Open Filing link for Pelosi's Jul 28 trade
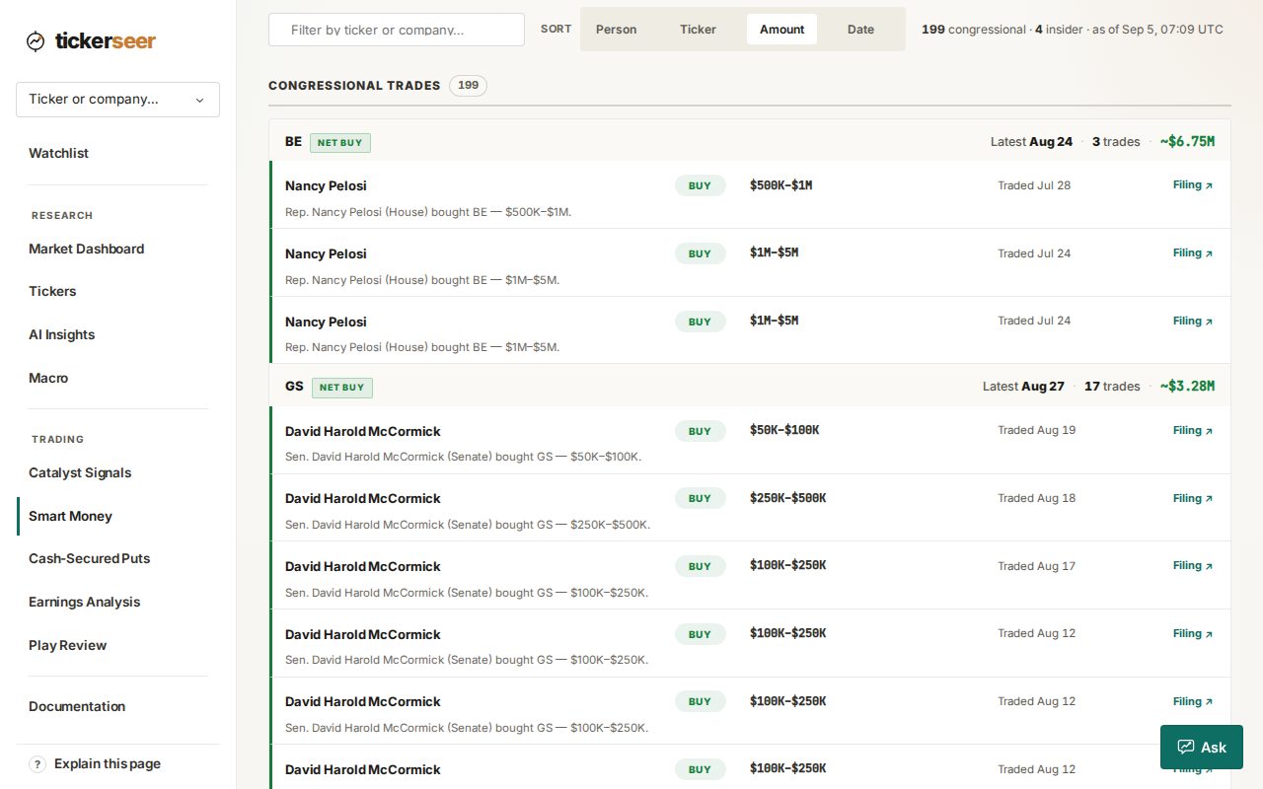Image resolution: width=1263 pixels, height=789 pixels. pyautogui.click(x=1193, y=184)
